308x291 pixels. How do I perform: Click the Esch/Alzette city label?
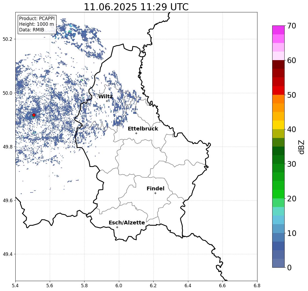(x=127, y=223)
